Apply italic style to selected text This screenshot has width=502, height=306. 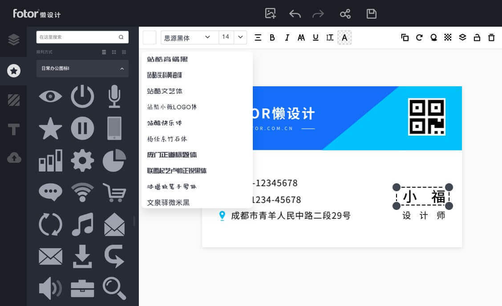(x=287, y=37)
